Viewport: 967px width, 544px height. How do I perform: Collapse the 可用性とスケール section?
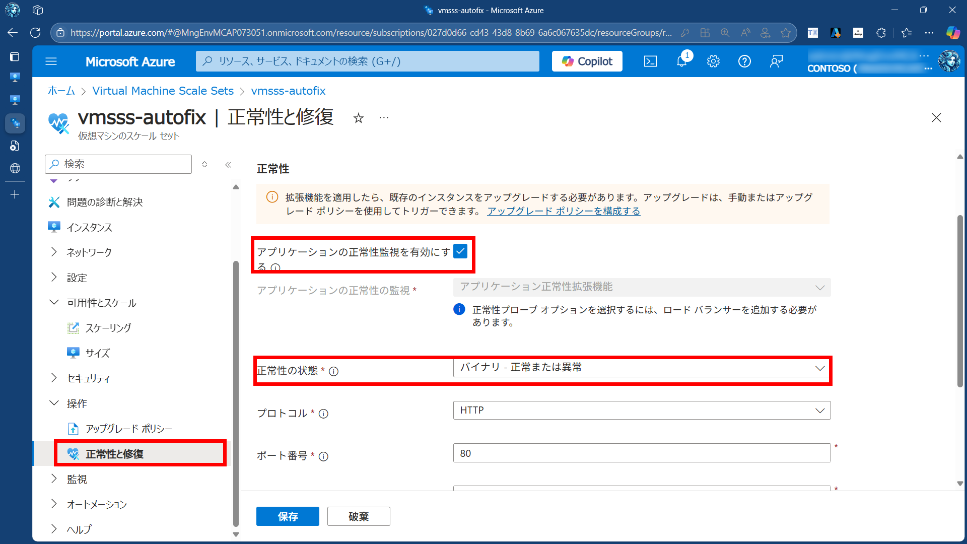[54, 303]
